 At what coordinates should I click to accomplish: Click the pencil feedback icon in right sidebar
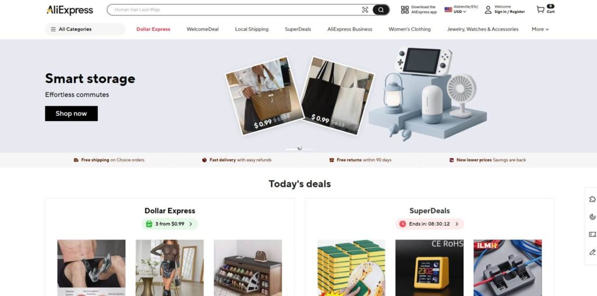592,252
